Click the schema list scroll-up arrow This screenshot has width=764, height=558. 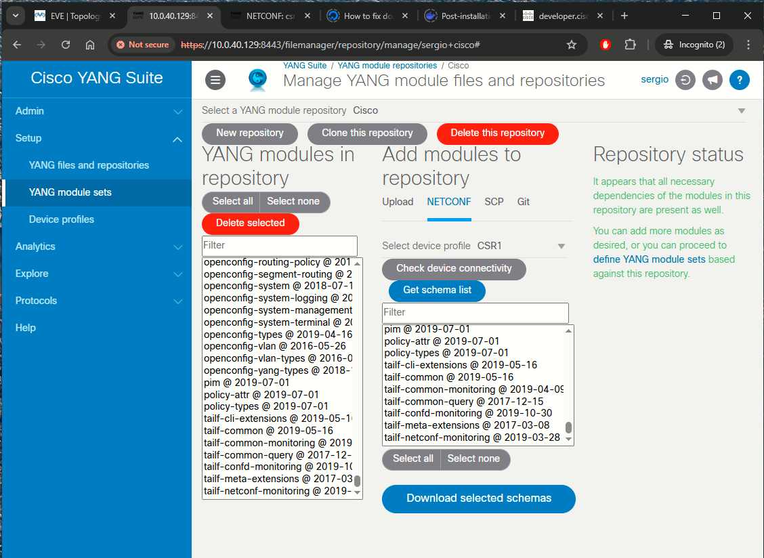coord(568,331)
